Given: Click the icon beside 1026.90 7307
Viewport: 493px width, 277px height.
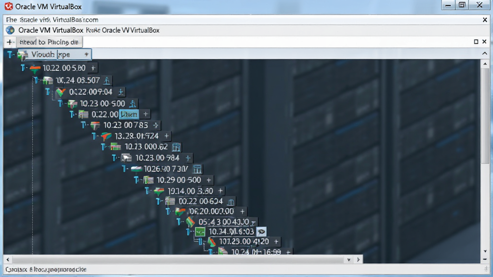Looking at the screenshot, I should tap(136, 169).
